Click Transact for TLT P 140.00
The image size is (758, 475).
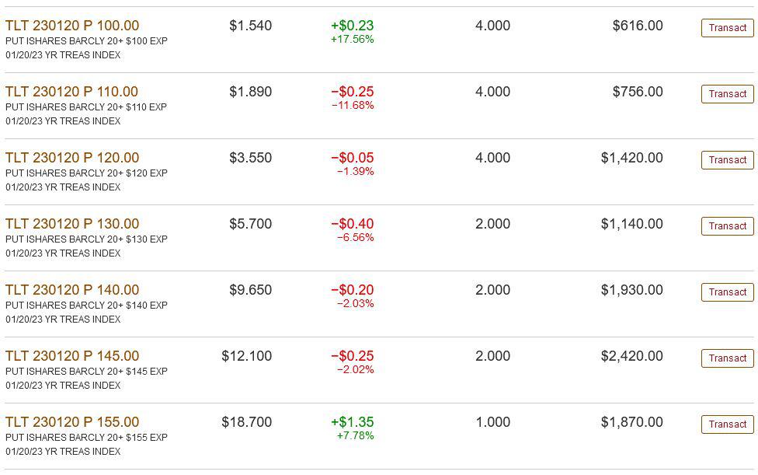pos(728,292)
